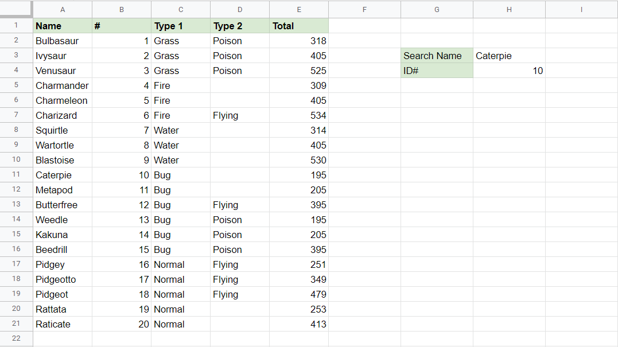Click the Bulbasaur cell
This screenshot has width=618, height=347.
tap(63, 41)
